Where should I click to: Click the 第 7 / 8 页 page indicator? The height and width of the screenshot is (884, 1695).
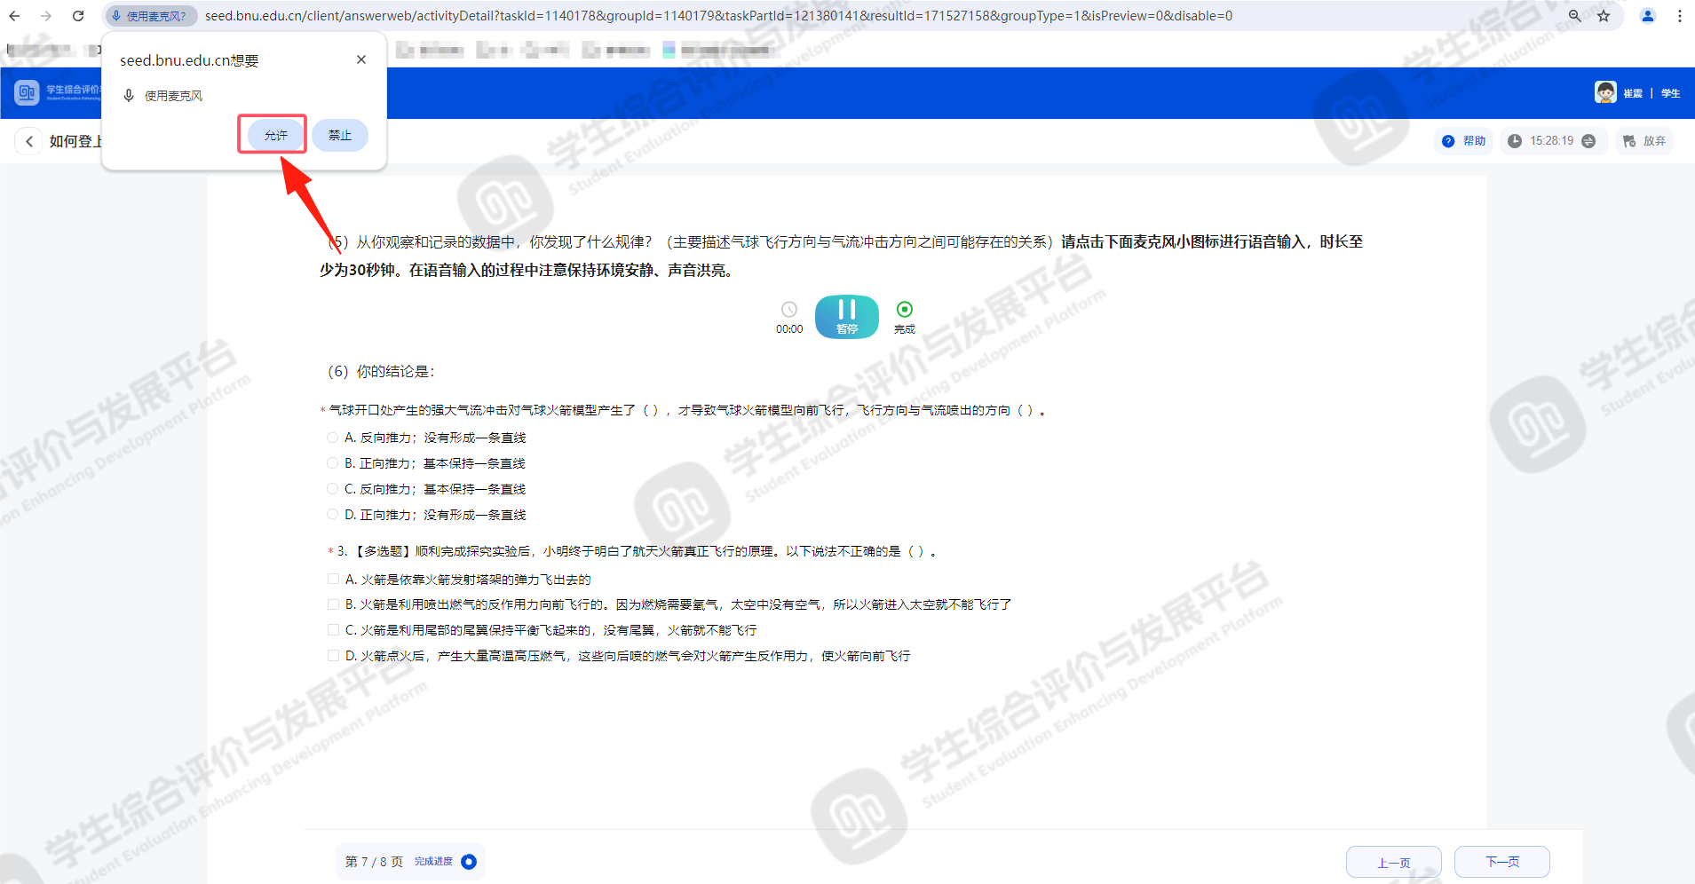point(374,862)
